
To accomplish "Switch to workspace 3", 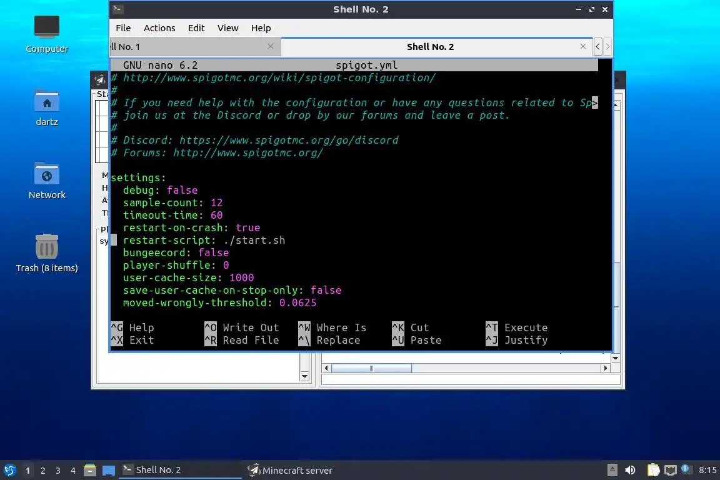I will [58, 471].
